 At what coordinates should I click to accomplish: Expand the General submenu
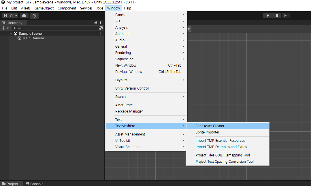pos(146,46)
